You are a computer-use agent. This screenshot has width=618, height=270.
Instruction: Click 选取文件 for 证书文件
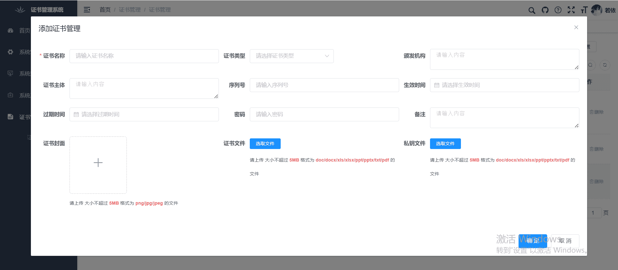tap(265, 144)
